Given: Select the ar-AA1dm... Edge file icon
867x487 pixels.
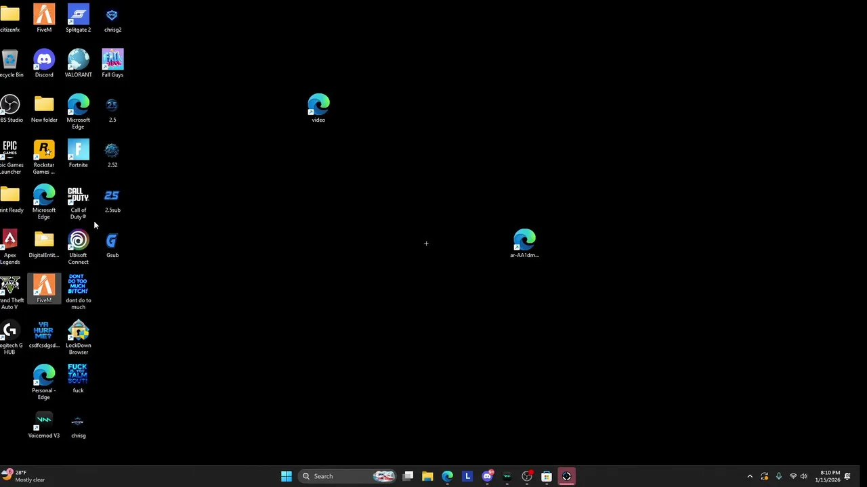Looking at the screenshot, I should click(x=524, y=244).
